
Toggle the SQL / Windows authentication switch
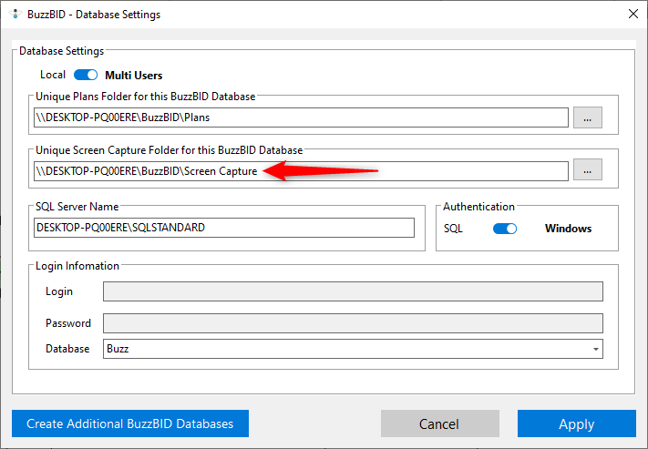tap(505, 229)
